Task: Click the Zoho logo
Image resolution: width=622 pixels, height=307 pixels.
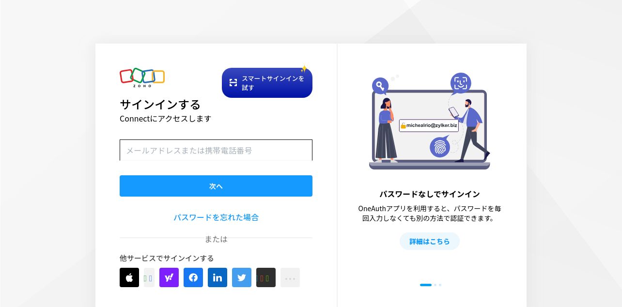Action: point(142,77)
